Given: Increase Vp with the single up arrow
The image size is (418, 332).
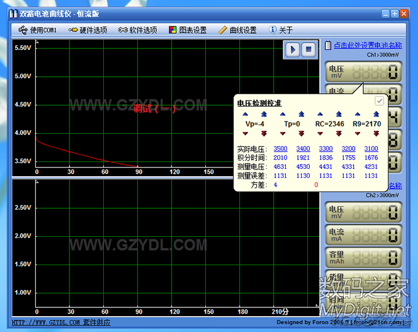Looking at the screenshot, I should tap(245, 114).
